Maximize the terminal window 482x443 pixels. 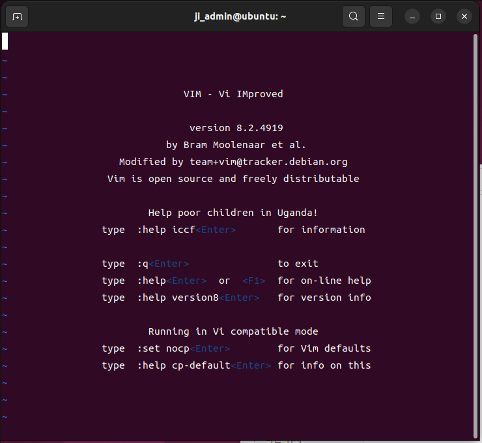click(438, 16)
